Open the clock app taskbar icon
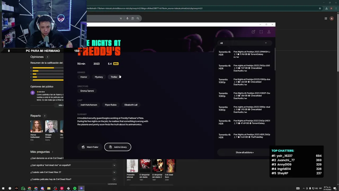 [10, 188]
